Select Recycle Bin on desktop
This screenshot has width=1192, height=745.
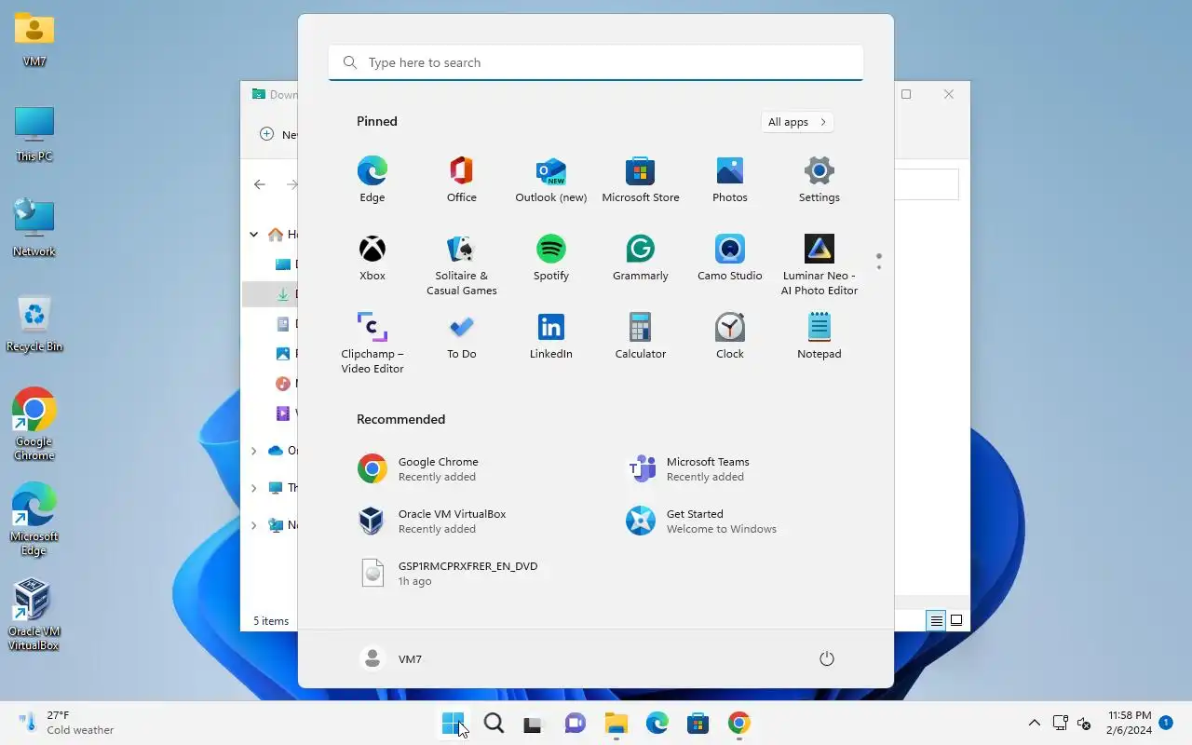point(34,324)
